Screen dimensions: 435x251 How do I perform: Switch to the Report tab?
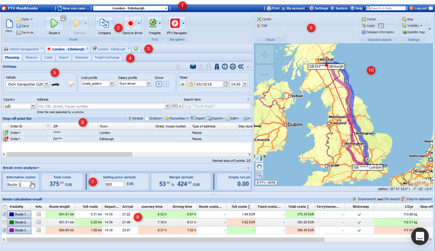pyautogui.click(x=63, y=58)
